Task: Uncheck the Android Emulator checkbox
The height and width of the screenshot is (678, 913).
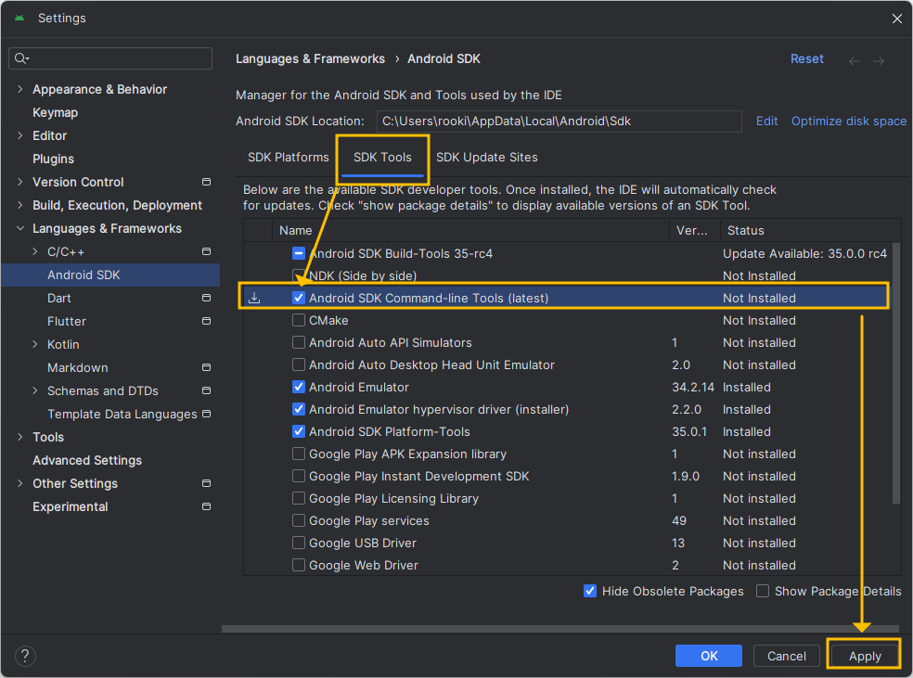Action: [299, 387]
